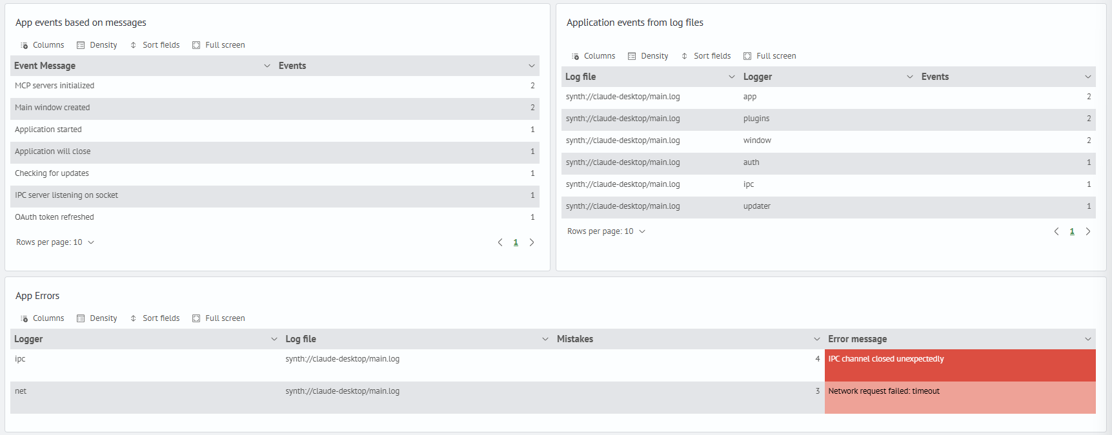Select the 'OAuth token refreshed' row
This screenshot has width=1112, height=435.
tap(275, 217)
